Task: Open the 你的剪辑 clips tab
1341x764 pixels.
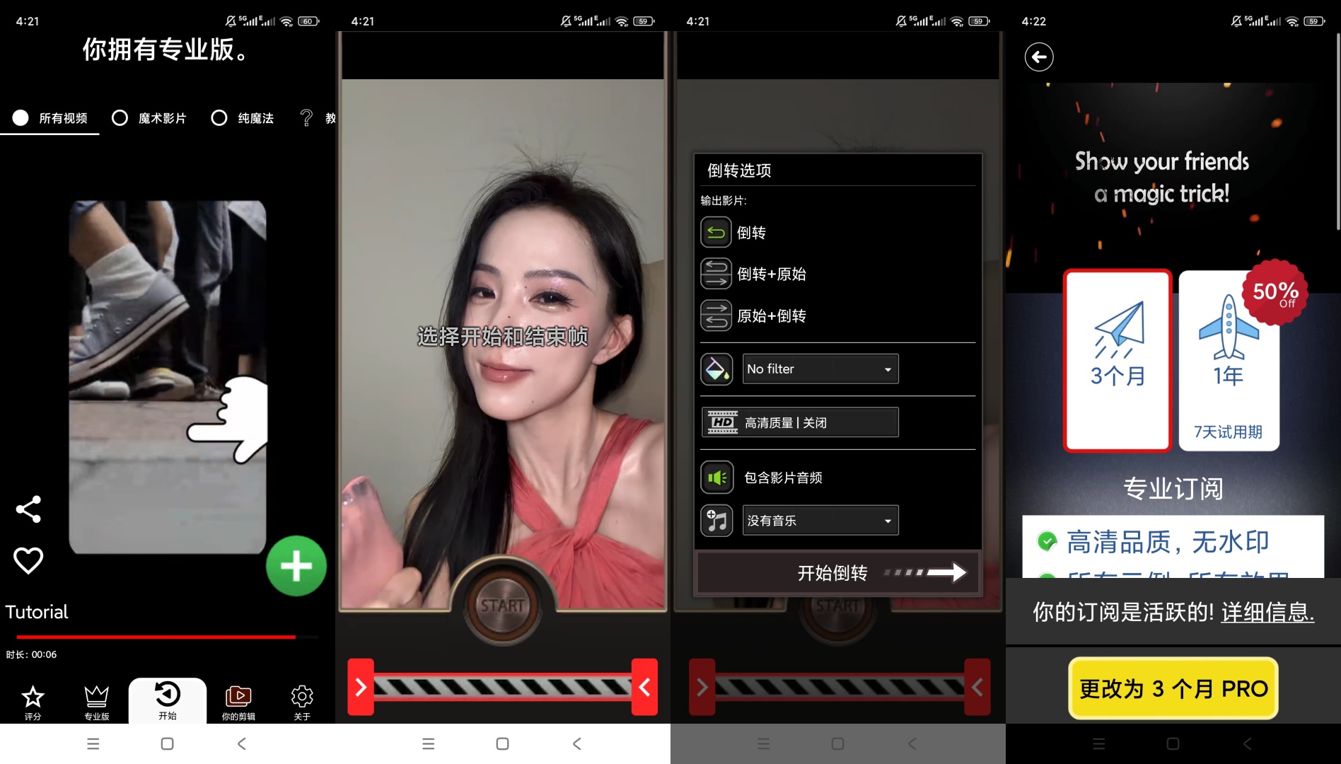Action: (238, 702)
